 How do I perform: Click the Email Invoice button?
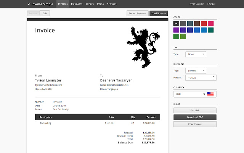[x=159, y=13]
